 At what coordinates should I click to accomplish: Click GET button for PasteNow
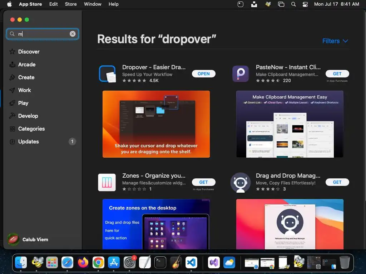(x=337, y=73)
